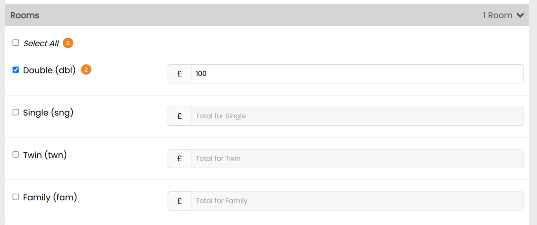Click the Select All italic label

point(41,43)
